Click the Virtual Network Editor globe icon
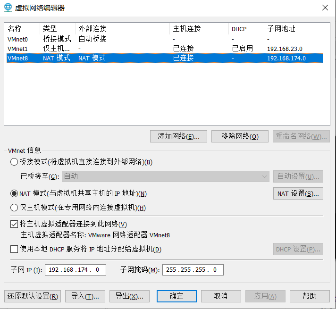Image resolution: width=336 pixels, height=309 pixels. [8, 8]
